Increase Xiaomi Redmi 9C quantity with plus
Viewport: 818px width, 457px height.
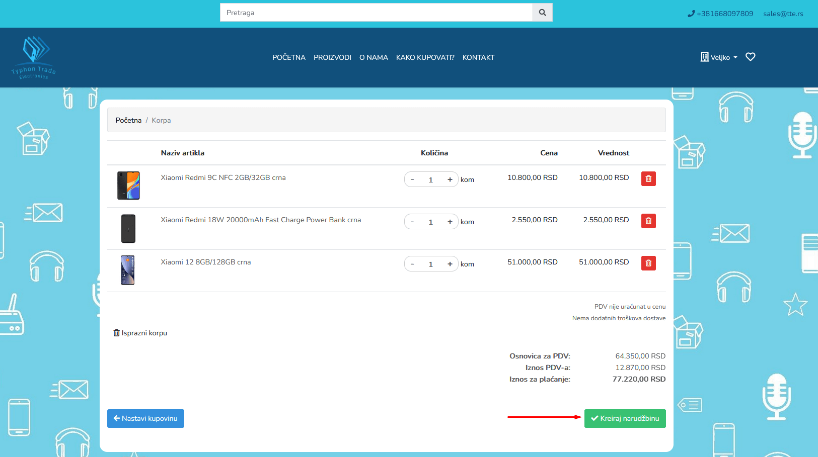coord(450,179)
